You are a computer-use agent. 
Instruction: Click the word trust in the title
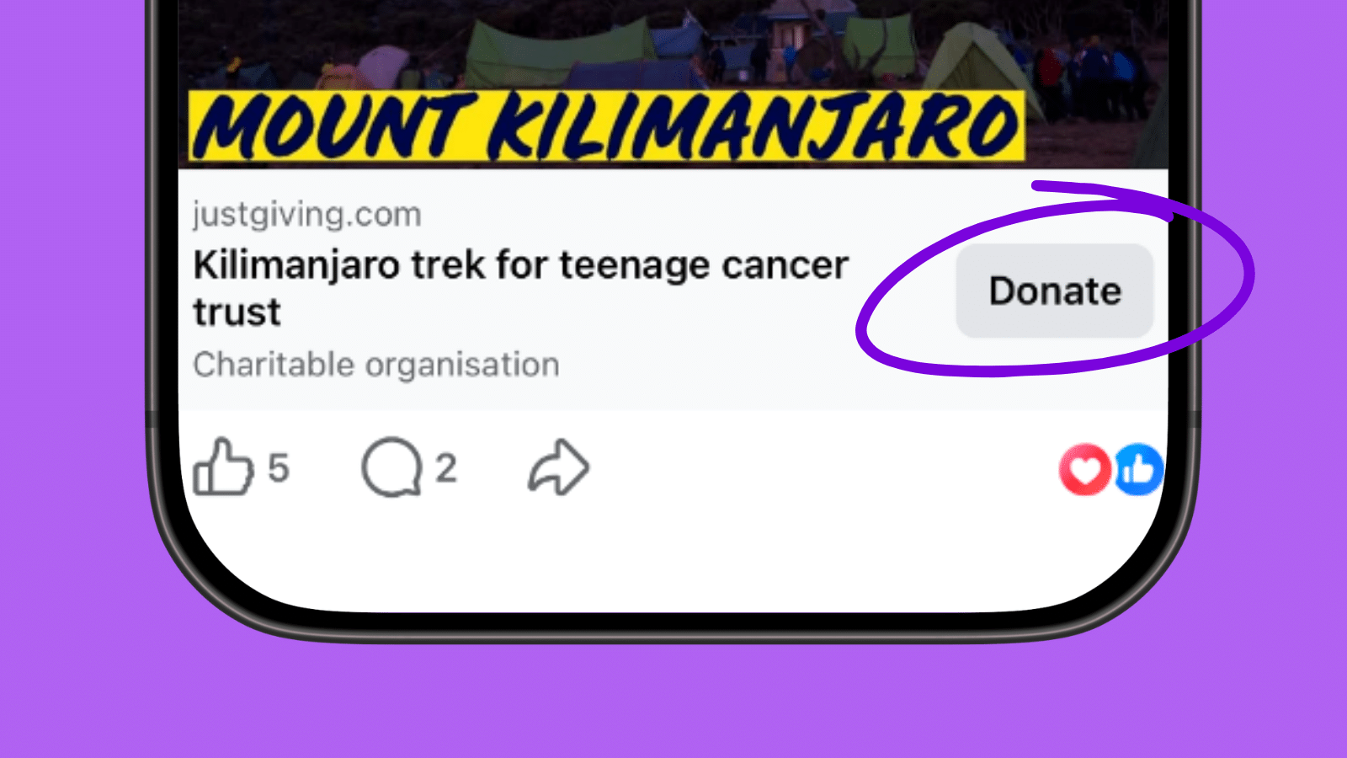[237, 312]
